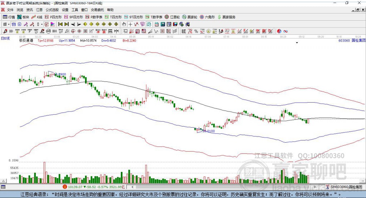Click the 603060 stock code label
The height and width of the screenshot is (198, 366).
pos(344,41)
